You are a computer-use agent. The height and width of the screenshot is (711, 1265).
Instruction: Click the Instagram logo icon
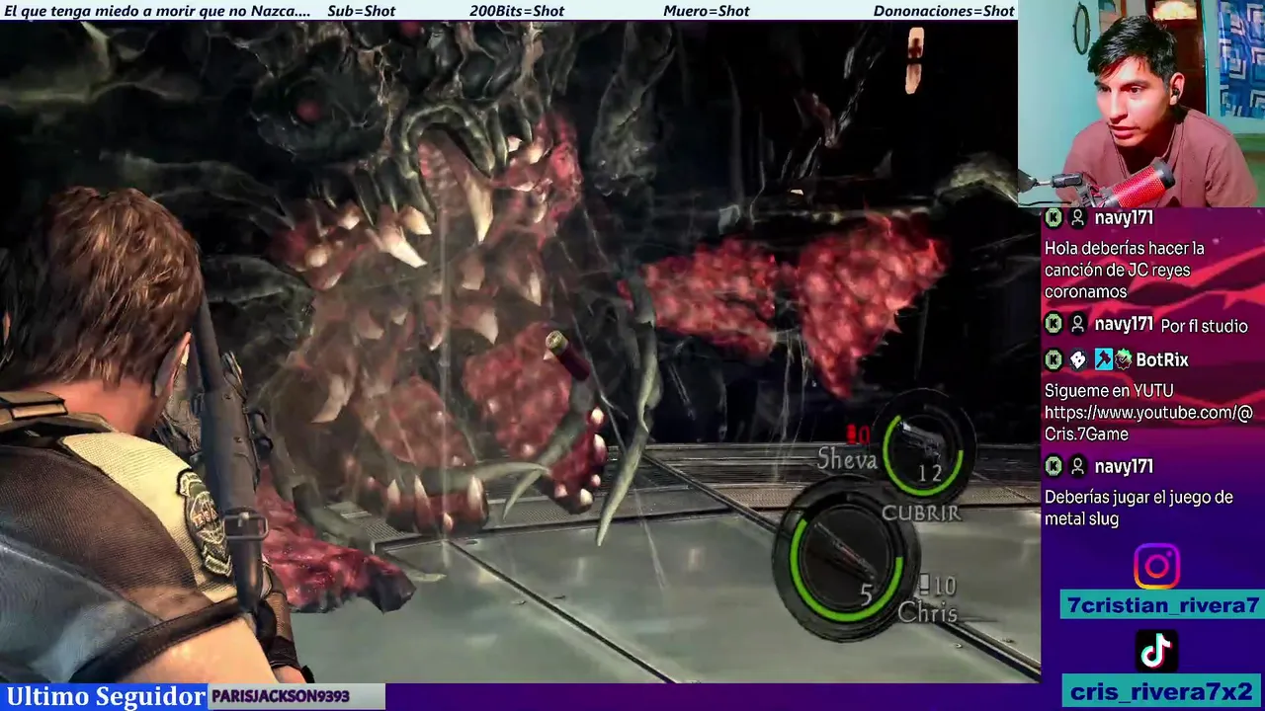click(1156, 567)
